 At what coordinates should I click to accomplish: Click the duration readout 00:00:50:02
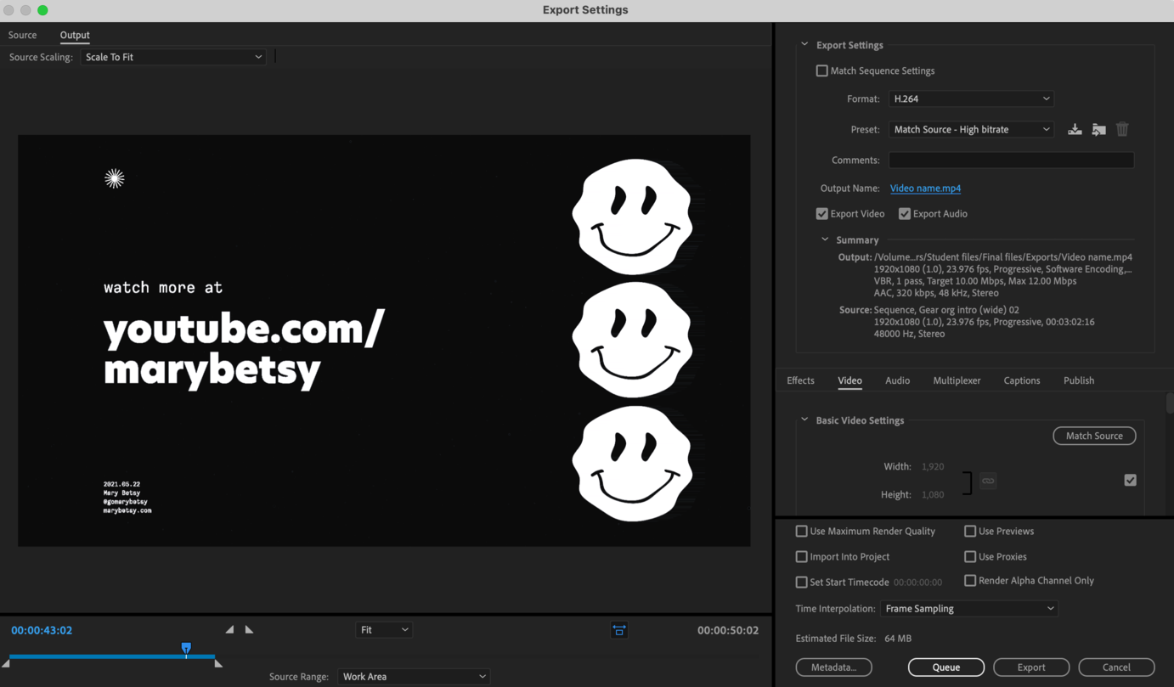click(728, 630)
